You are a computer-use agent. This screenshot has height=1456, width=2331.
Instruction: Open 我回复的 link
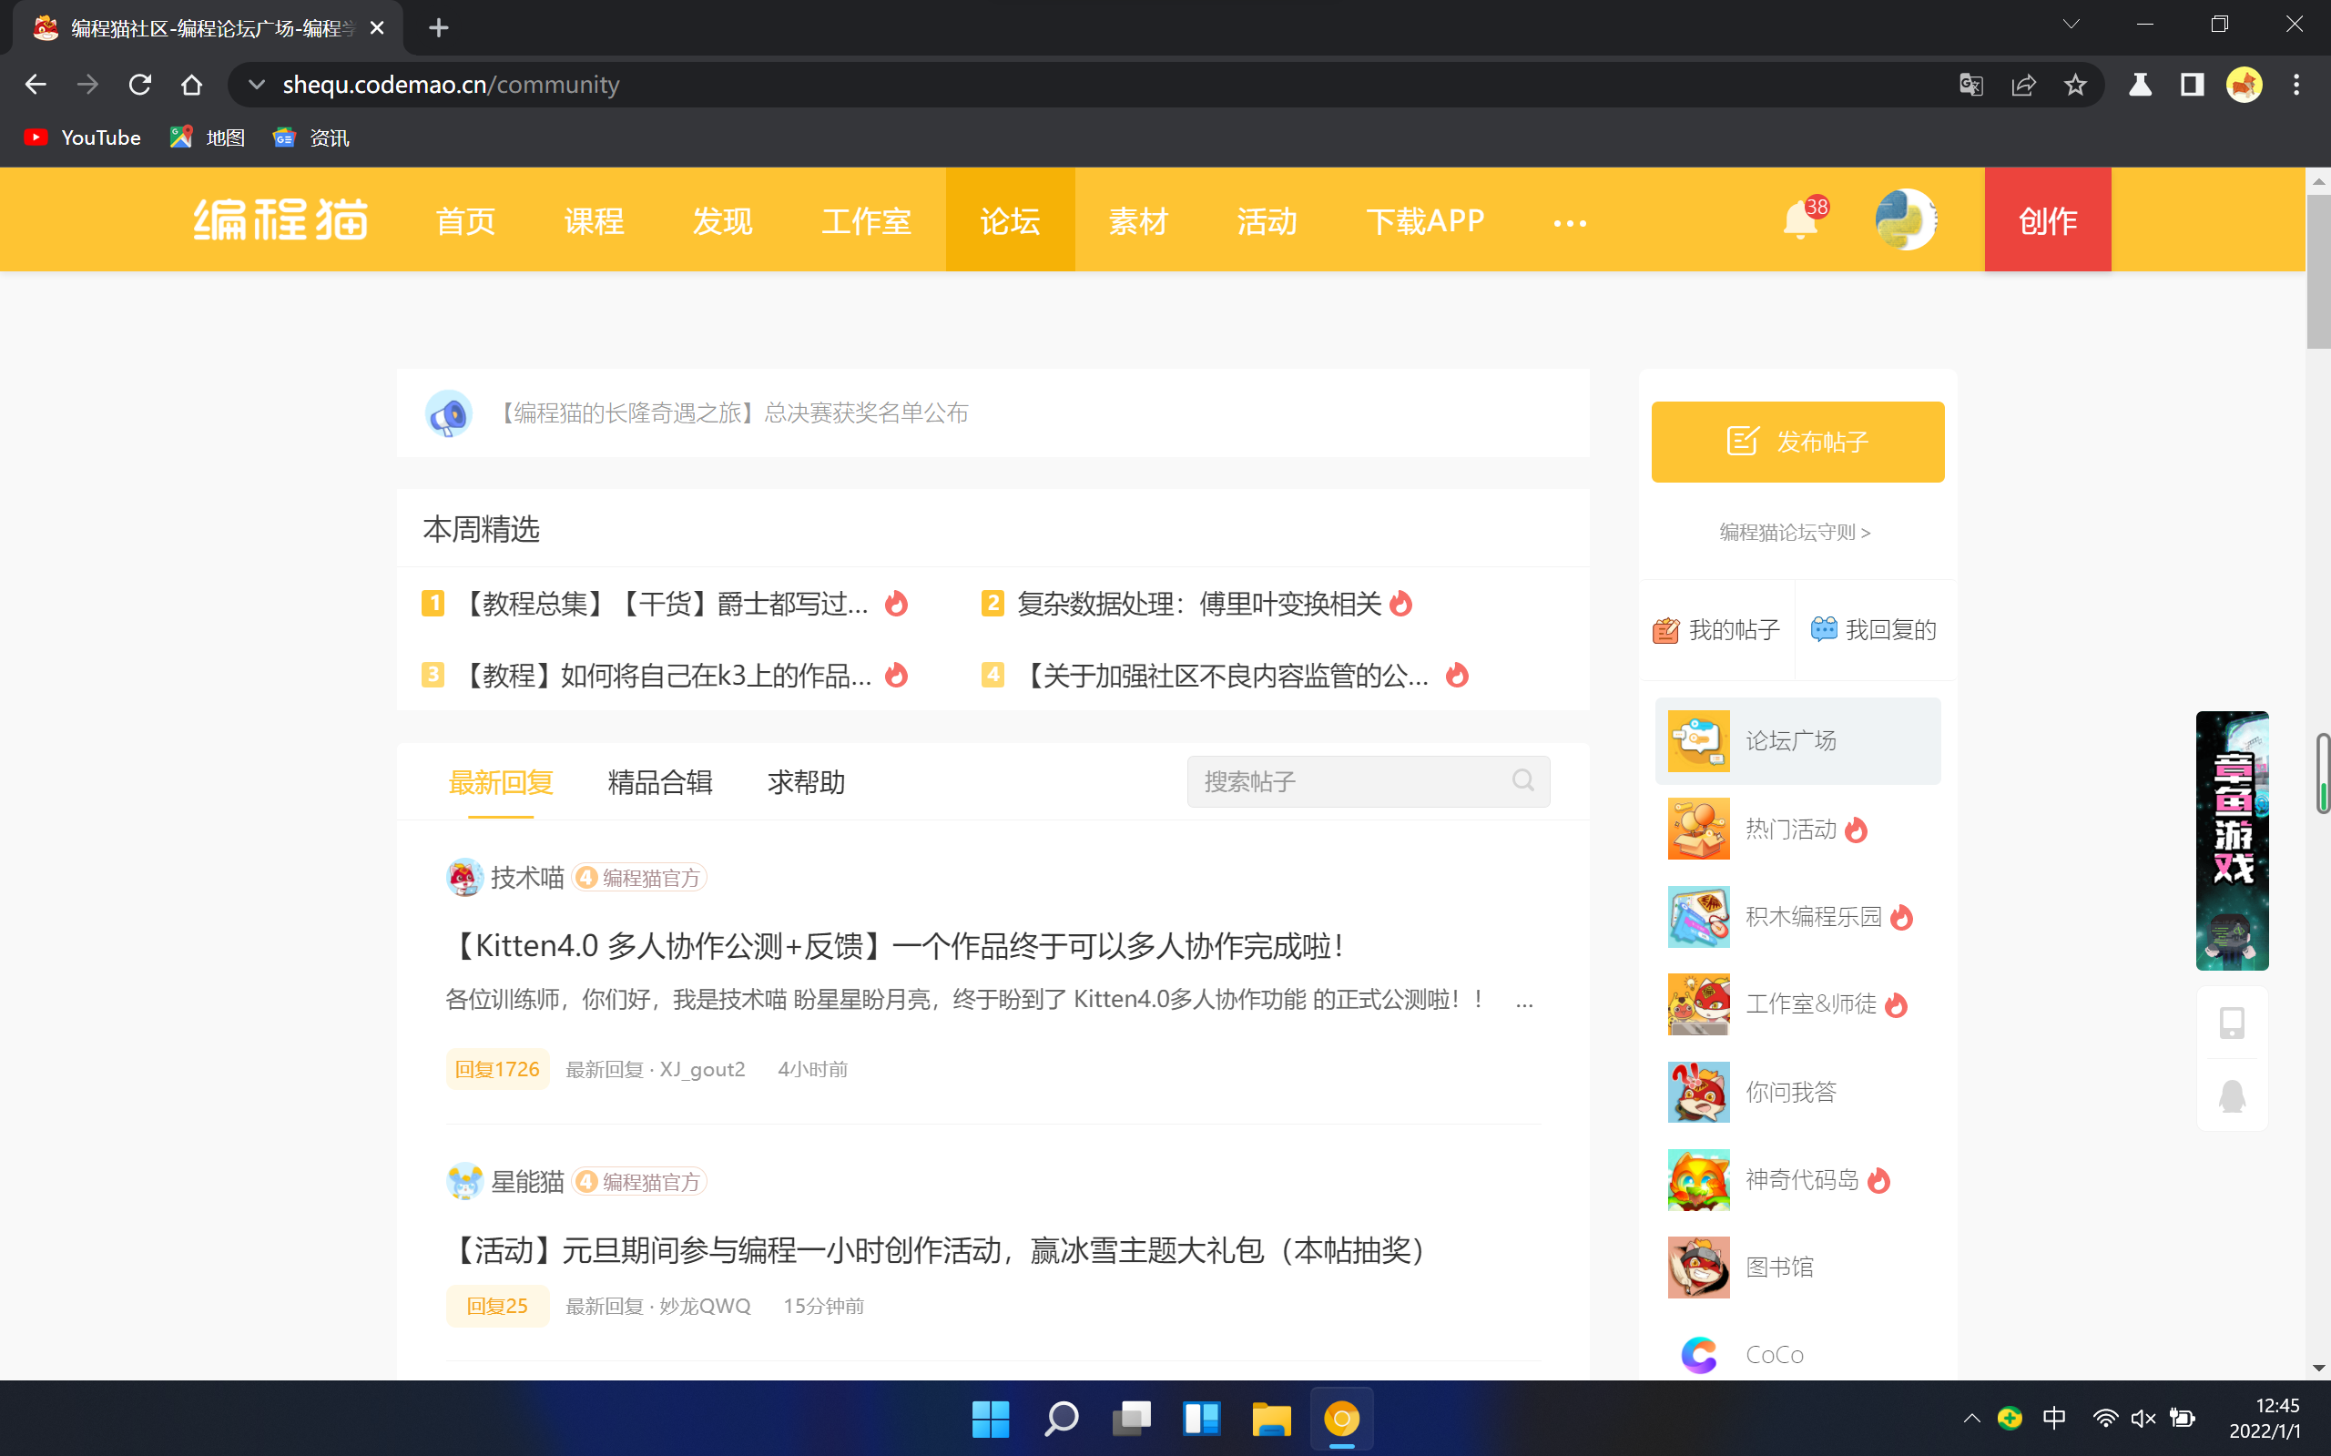point(1874,630)
